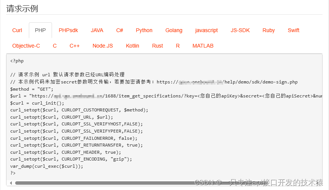Open the MATLAB example tab
329x190 pixels.
point(203,46)
